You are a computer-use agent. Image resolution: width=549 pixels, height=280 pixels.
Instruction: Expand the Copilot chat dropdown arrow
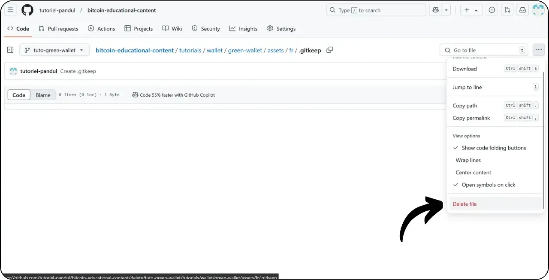pyautogui.click(x=446, y=10)
